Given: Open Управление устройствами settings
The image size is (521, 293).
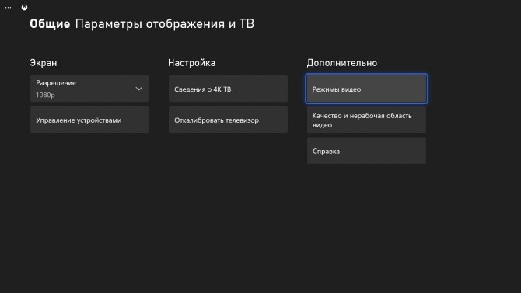Looking at the screenshot, I should (x=89, y=120).
